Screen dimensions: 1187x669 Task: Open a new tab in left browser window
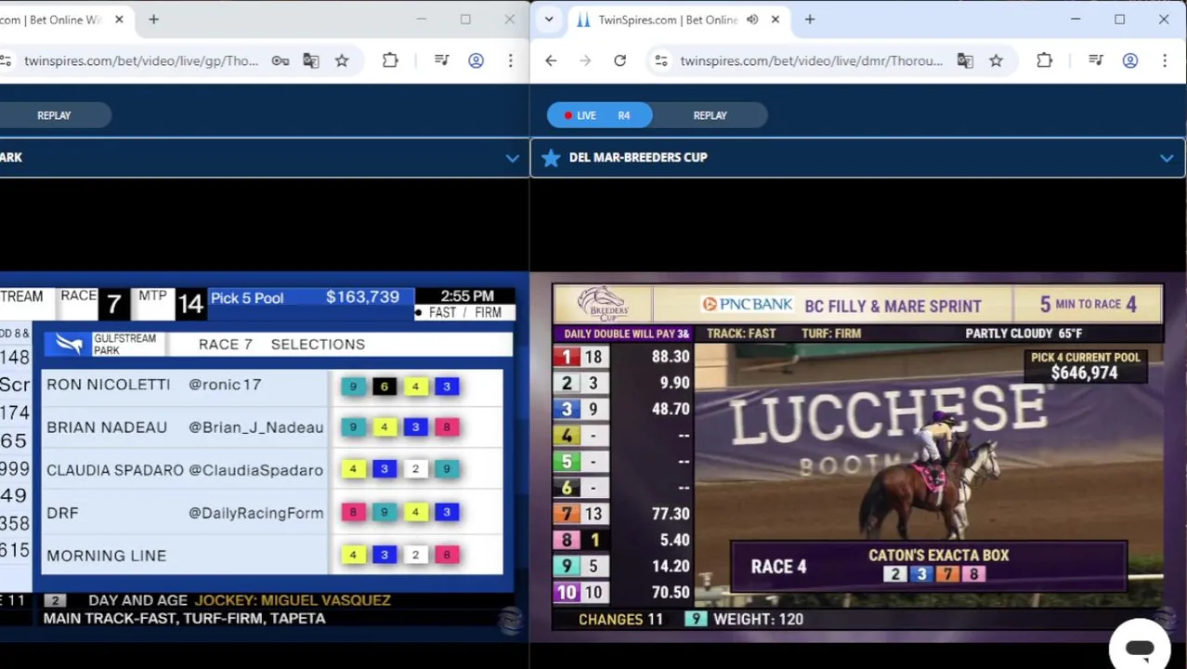[x=153, y=20]
